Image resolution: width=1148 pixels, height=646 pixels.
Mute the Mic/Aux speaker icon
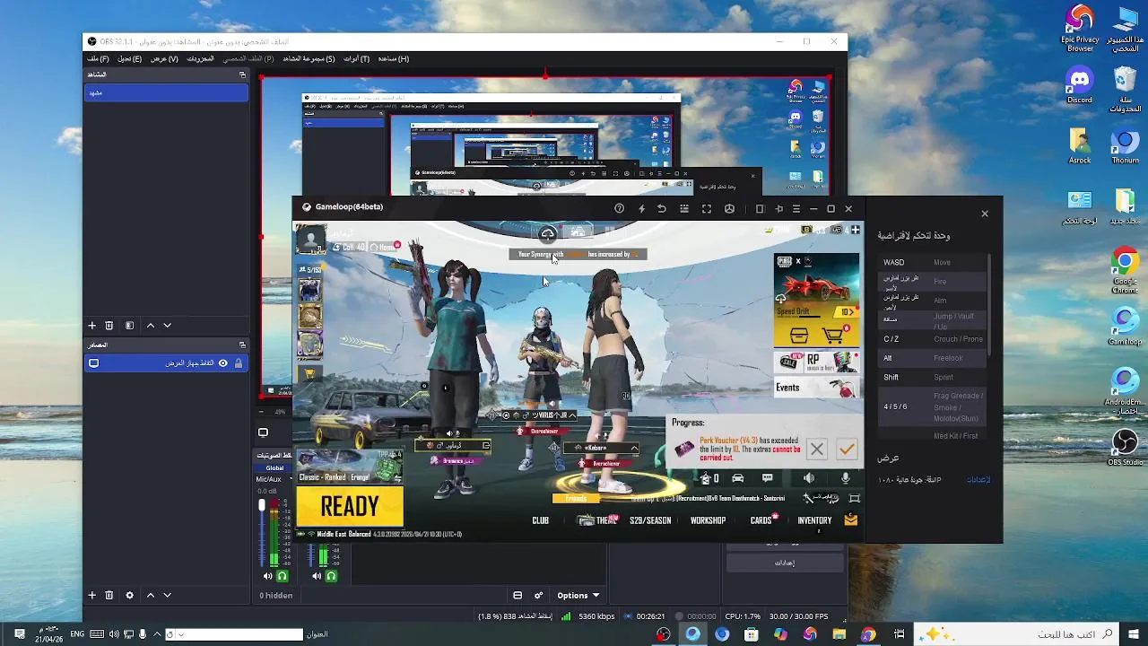click(x=267, y=576)
